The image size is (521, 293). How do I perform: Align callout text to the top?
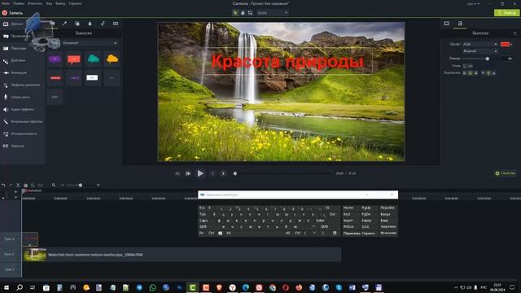click(x=483, y=73)
